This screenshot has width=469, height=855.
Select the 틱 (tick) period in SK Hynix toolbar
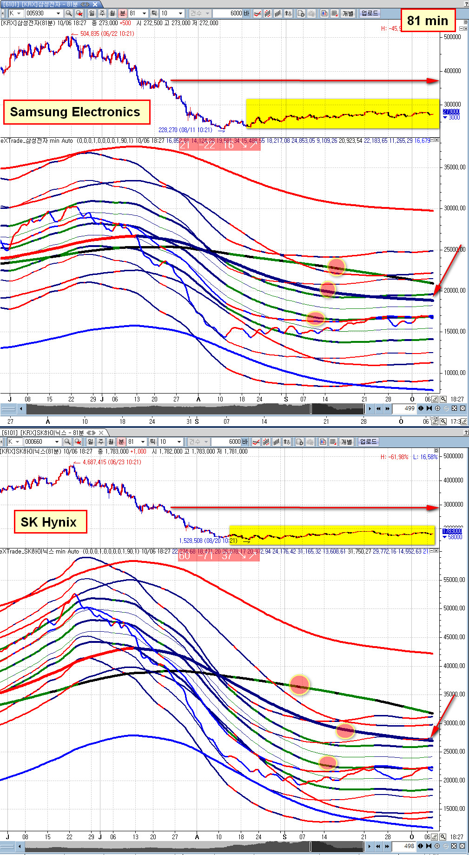pyautogui.click(x=152, y=441)
